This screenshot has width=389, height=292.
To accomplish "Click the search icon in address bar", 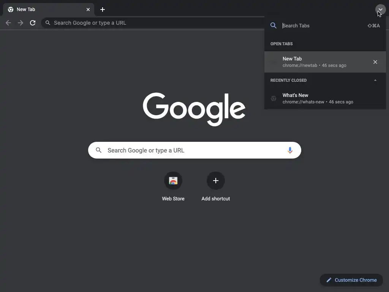I will pyautogui.click(x=48, y=23).
